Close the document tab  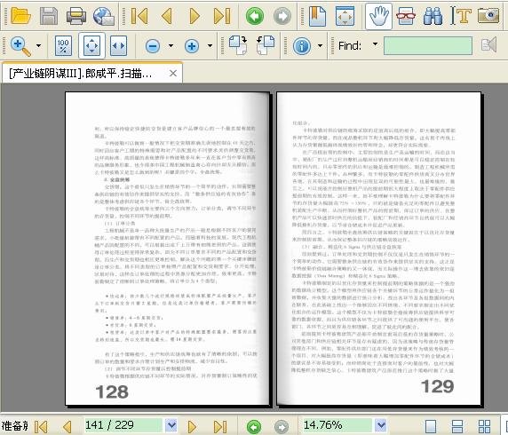(x=173, y=74)
